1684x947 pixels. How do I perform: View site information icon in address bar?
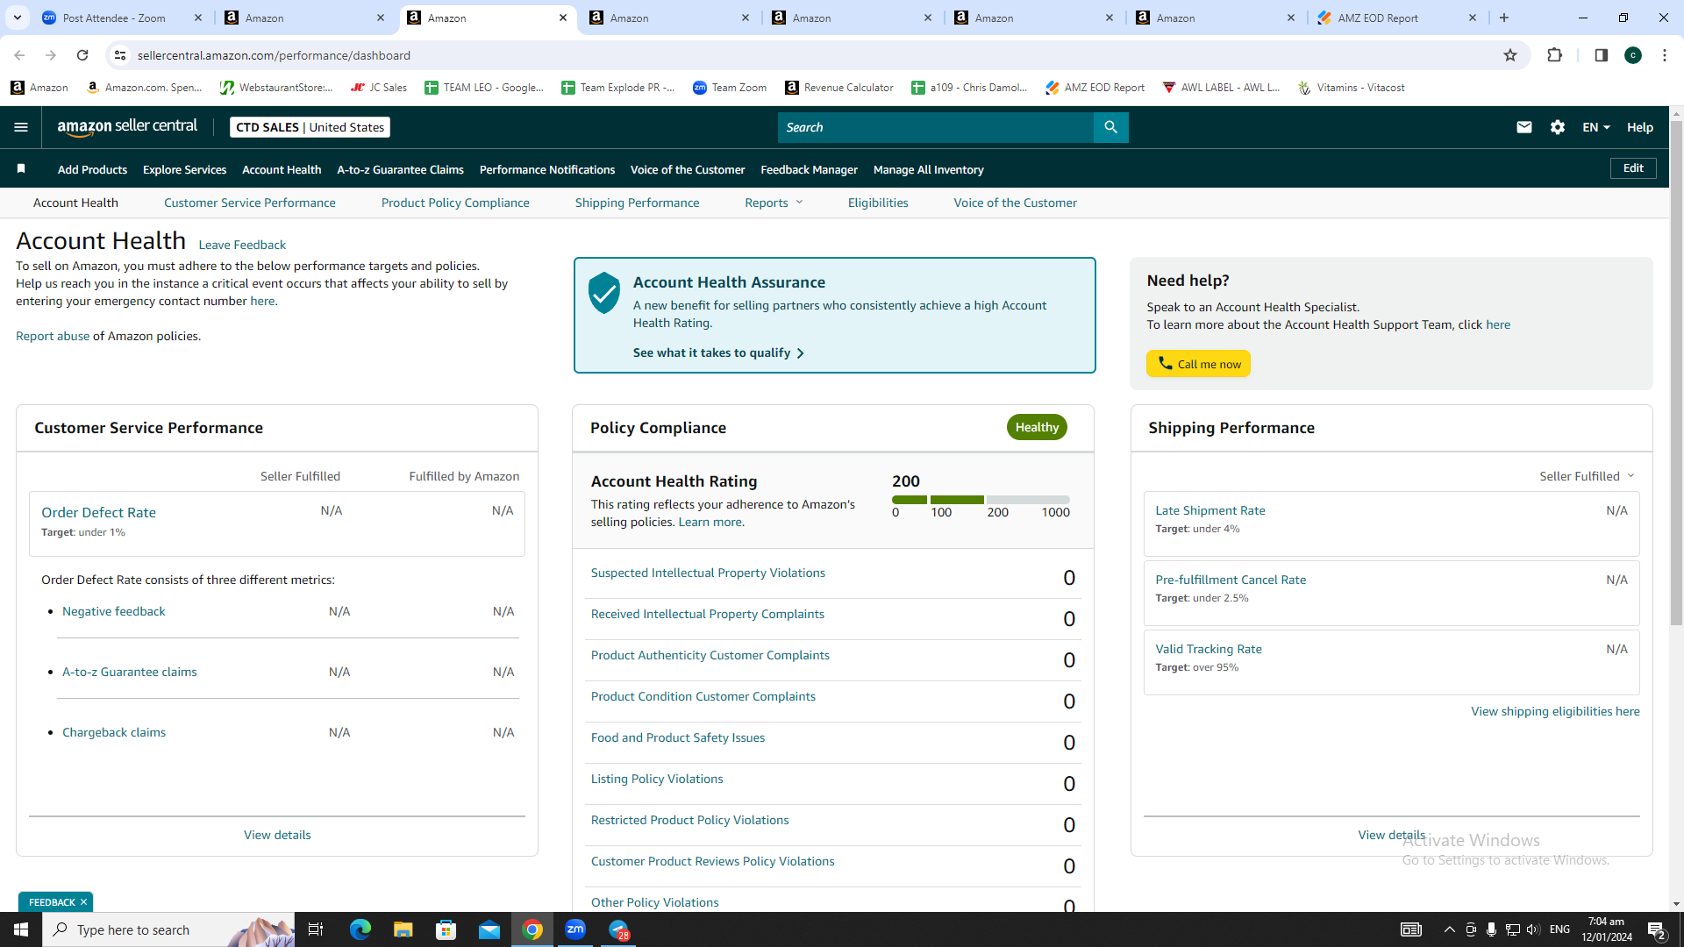(x=120, y=55)
